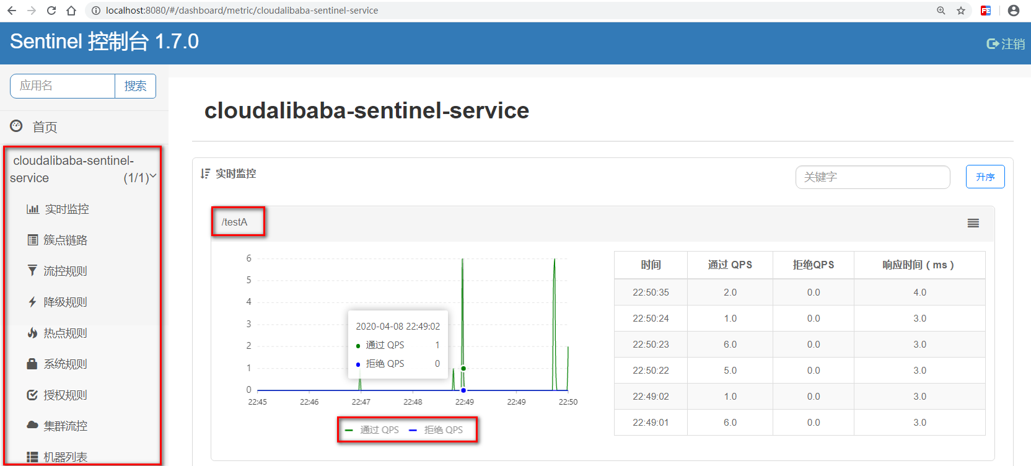Image resolution: width=1031 pixels, height=466 pixels.
Task: Toggle 拒绝 QPS legend series
Action: (x=436, y=429)
